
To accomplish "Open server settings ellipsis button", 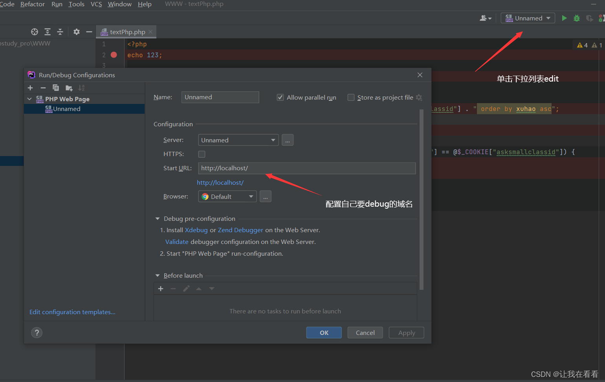I will tap(288, 140).
